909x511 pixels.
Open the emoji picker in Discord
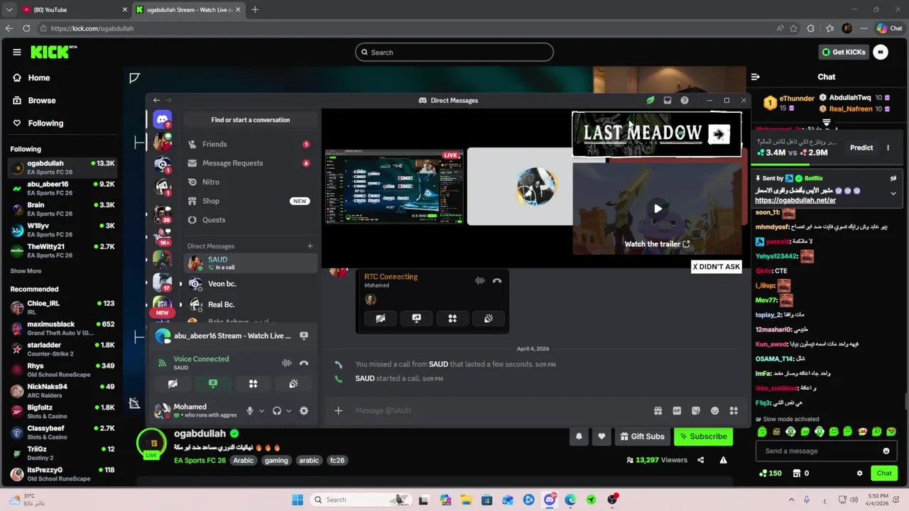714,410
